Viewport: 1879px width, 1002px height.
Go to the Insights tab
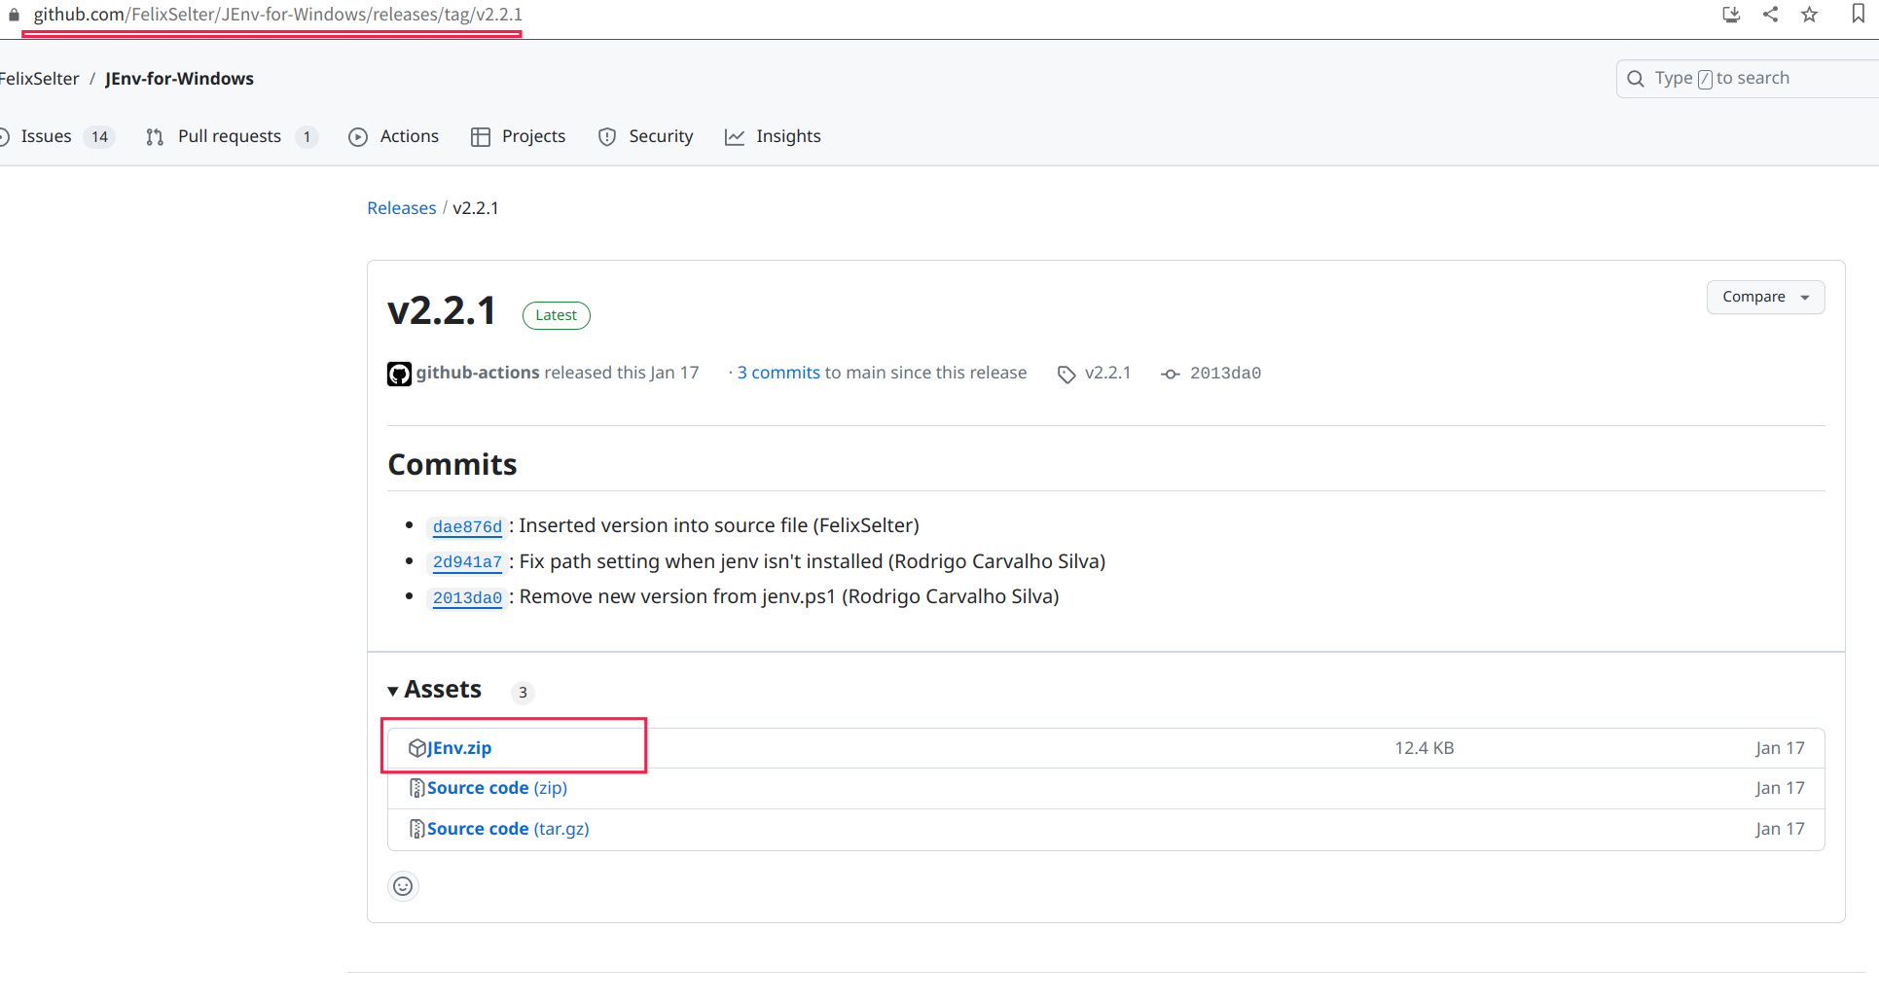coord(774,136)
